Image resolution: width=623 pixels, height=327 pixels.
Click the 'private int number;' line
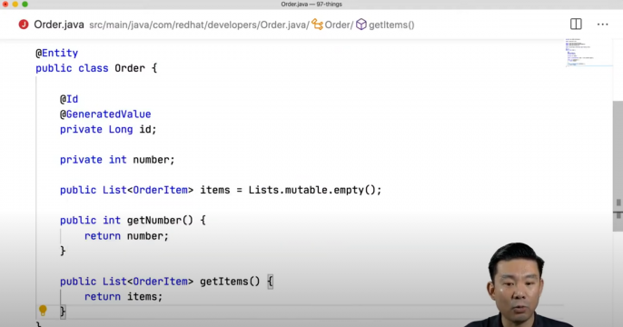[x=117, y=160]
